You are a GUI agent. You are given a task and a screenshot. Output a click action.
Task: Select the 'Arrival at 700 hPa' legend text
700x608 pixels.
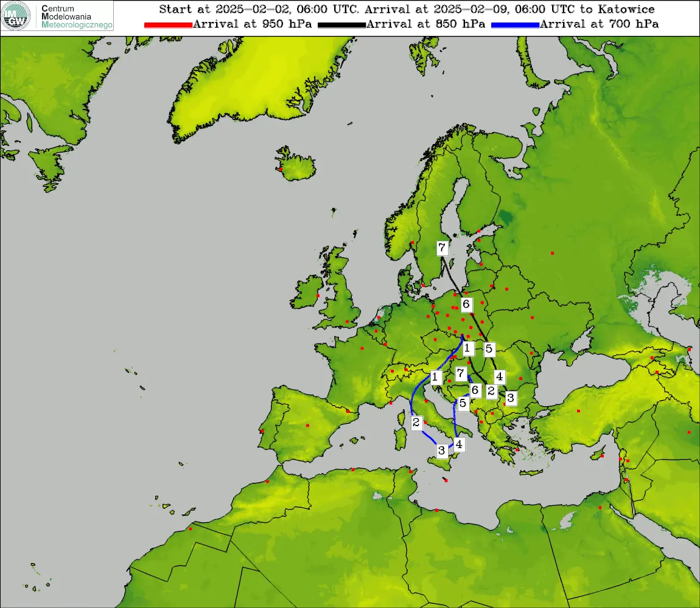point(599,24)
